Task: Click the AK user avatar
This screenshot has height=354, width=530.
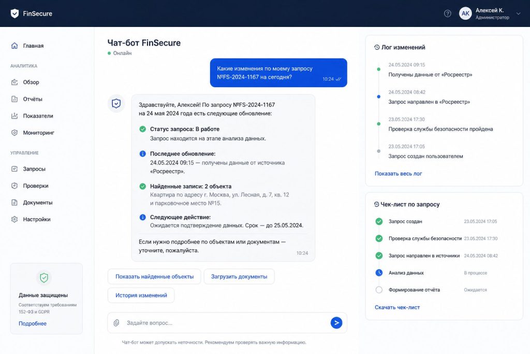Action: (465, 13)
